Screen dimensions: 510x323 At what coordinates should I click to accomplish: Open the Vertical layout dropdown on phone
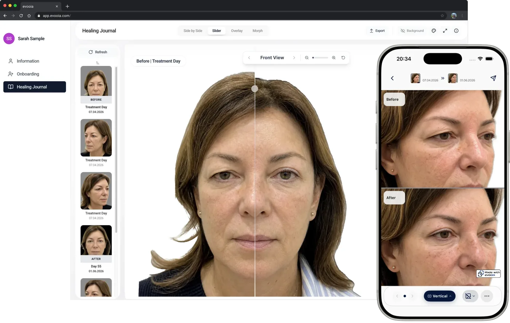[x=439, y=296]
